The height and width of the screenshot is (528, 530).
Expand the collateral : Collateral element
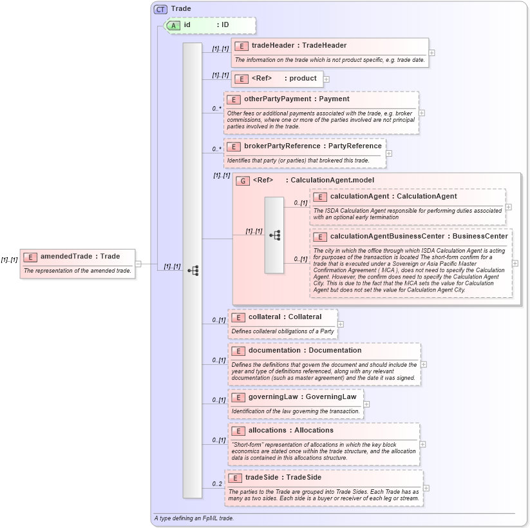coord(342,323)
